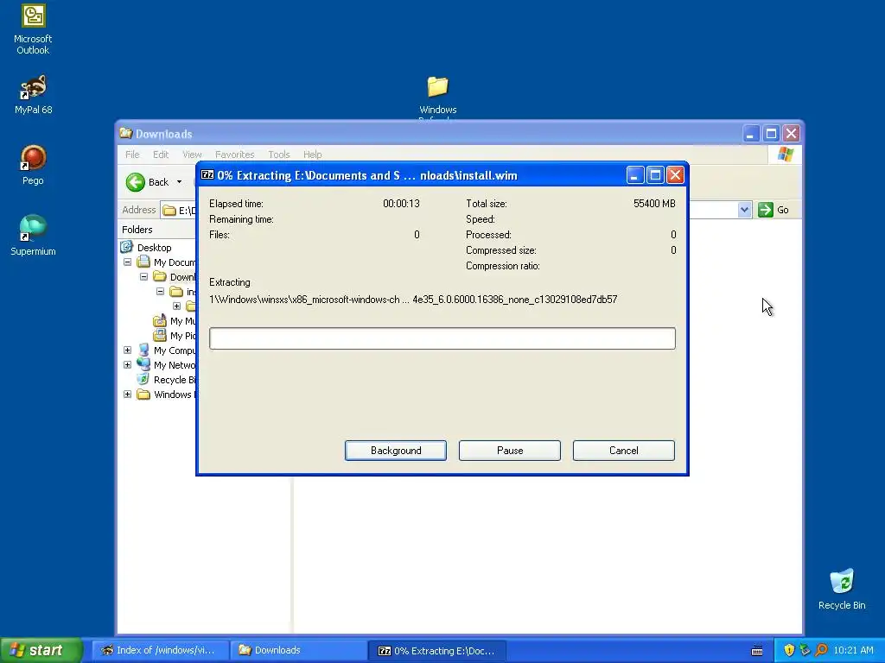Image resolution: width=885 pixels, height=663 pixels.
Task: Open the Edit menu in Downloads window
Action: tap(161, 155)
